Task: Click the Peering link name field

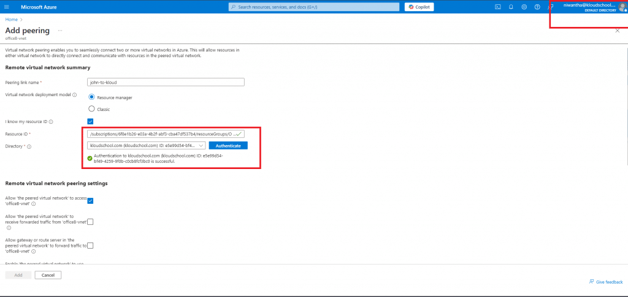Action: tap(166, 82)
